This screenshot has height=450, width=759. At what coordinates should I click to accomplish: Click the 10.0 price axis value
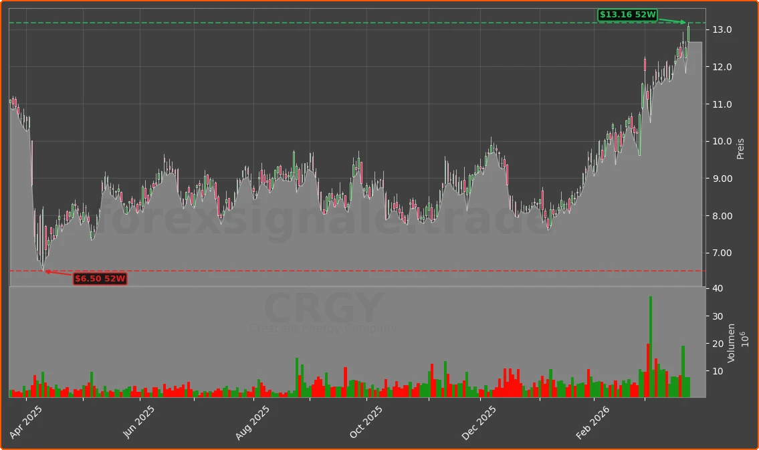click(722, 142)
